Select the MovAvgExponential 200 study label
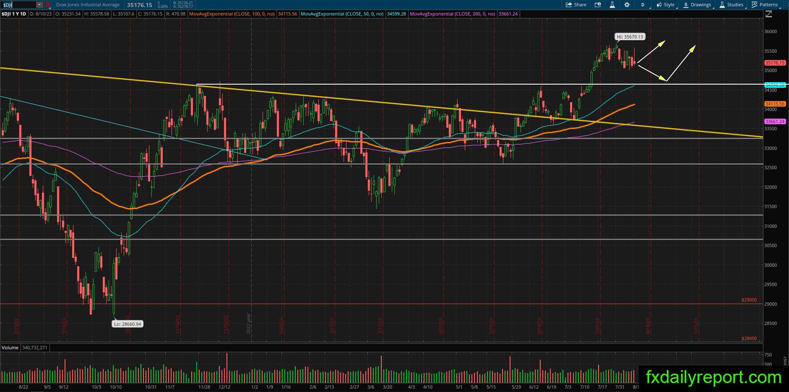The height and width of the screenshot is (392, 789). 453,14
